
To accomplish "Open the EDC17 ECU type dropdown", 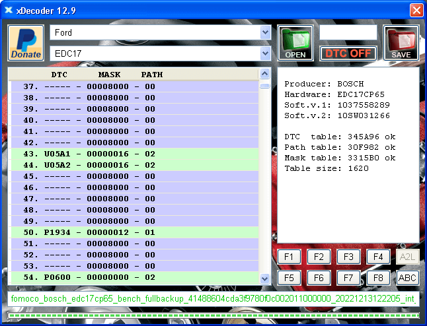I will [x=265, y=53].
